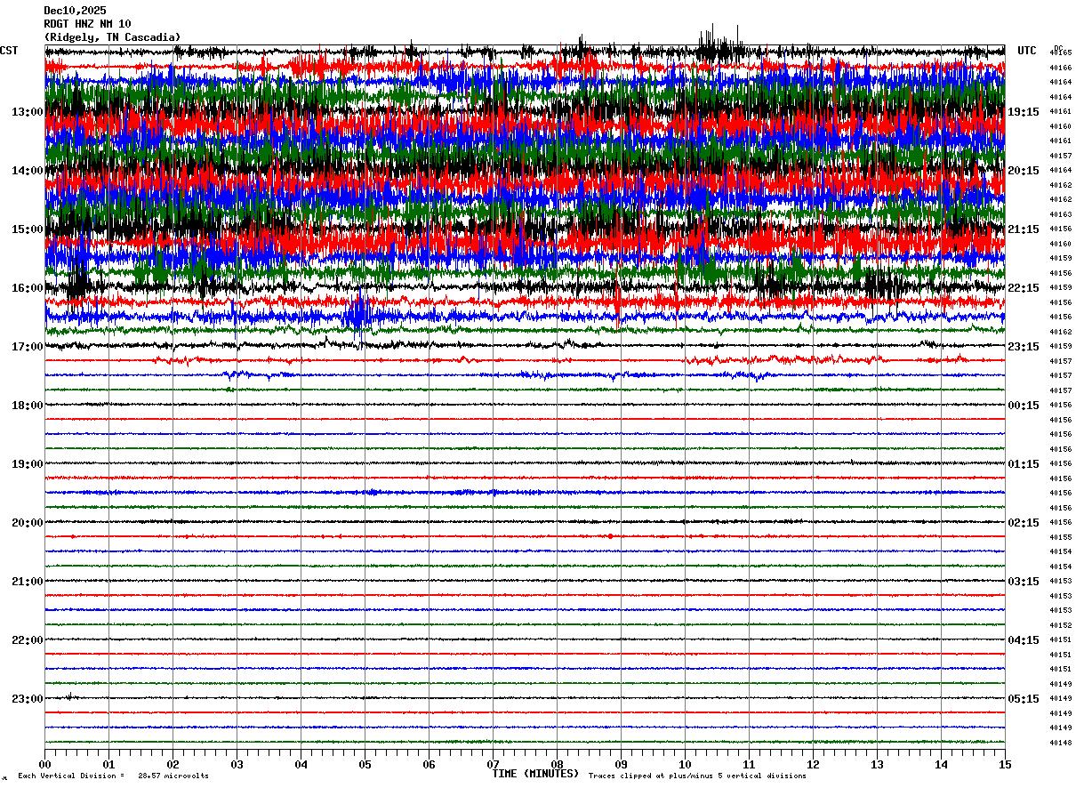The height and width of the screenshot is (788, 1076).
Task: Click the date label Dec10,2025
Action: (75, 11)
